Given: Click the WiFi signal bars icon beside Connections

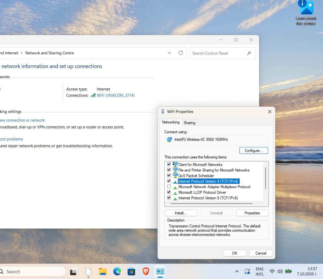Looking at the screenshot, I should [93, 95].
